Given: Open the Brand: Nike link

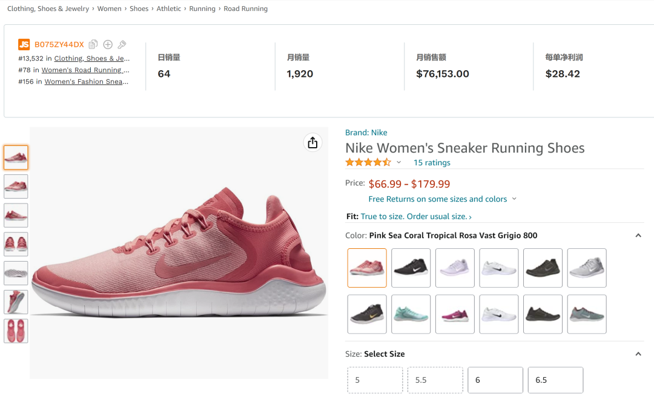Looking at the screenshot, I should 366,133.
